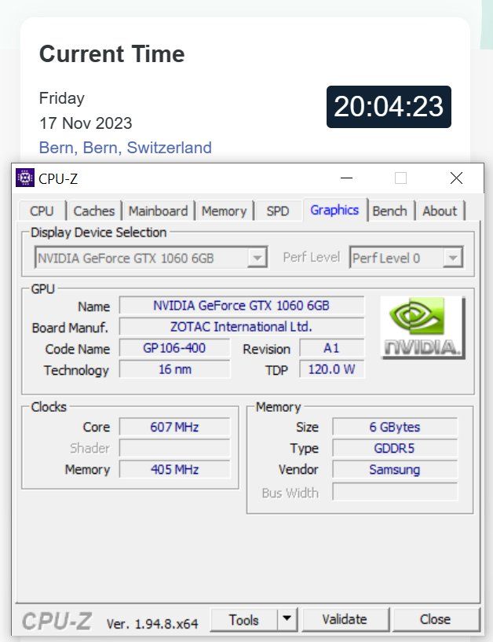Select the Graphics tab
This screenshot has width=493, height=642.
click(334, 210)
